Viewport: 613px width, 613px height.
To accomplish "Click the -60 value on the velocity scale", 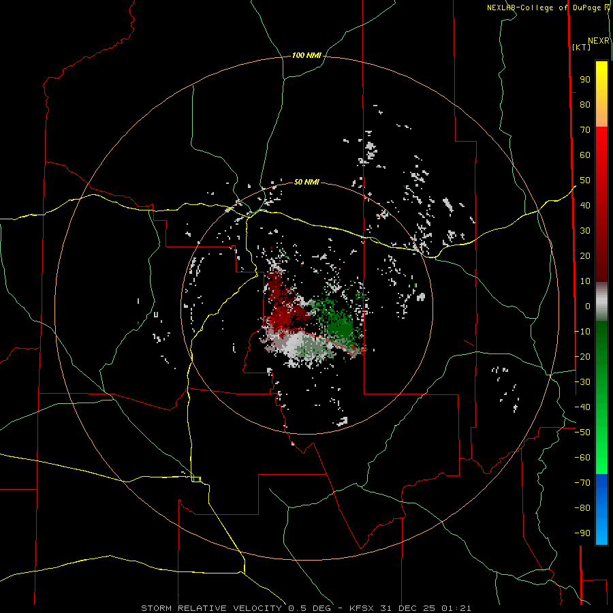I will tap(582, 458).
